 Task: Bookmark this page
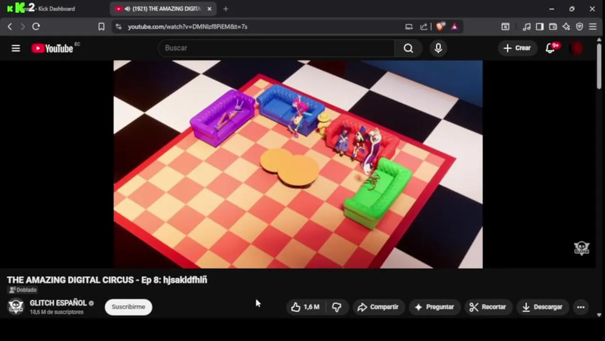click(101, 27)
